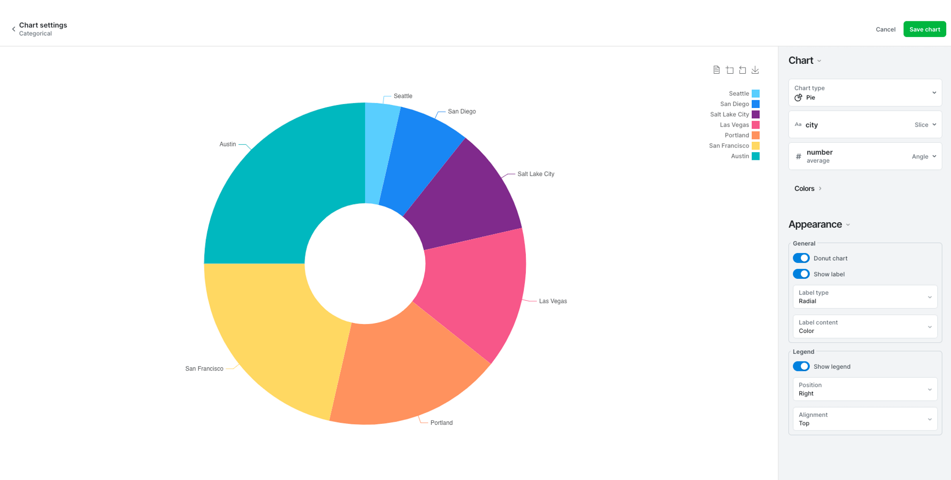Click the Cancel button

coord(885,29)
